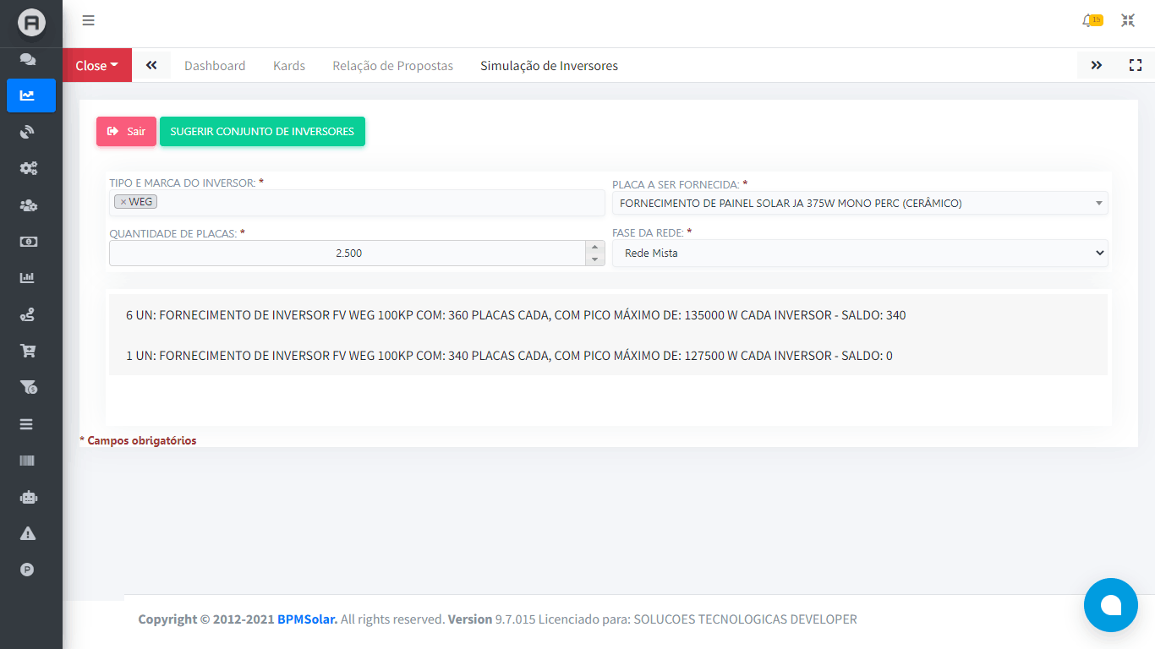Open the shopping cart sidebar icon
The width and height of the screenshot is (1155, 649).
coord(28,351)
